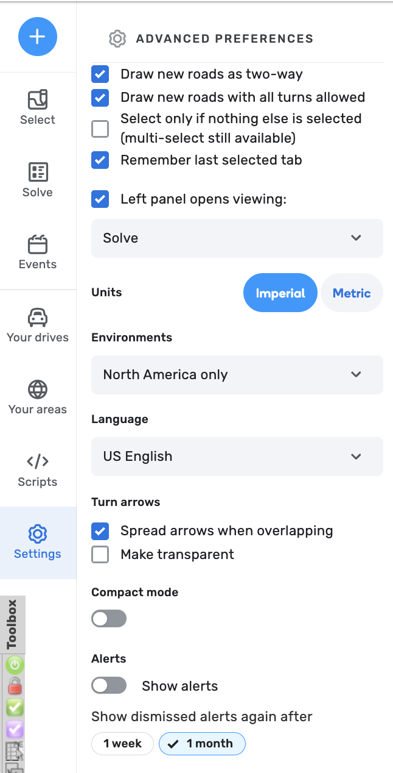
Task: Expand the Environments dropdown
Action: coord(237,374)
